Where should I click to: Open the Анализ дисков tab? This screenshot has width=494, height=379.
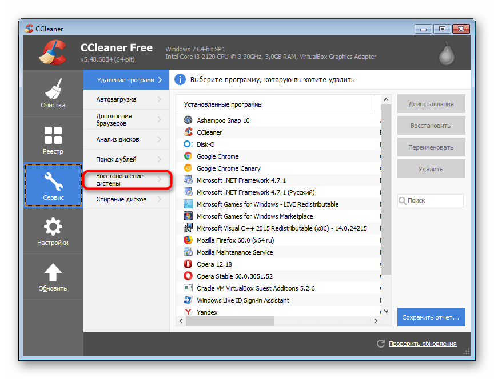tap(126, 139)
